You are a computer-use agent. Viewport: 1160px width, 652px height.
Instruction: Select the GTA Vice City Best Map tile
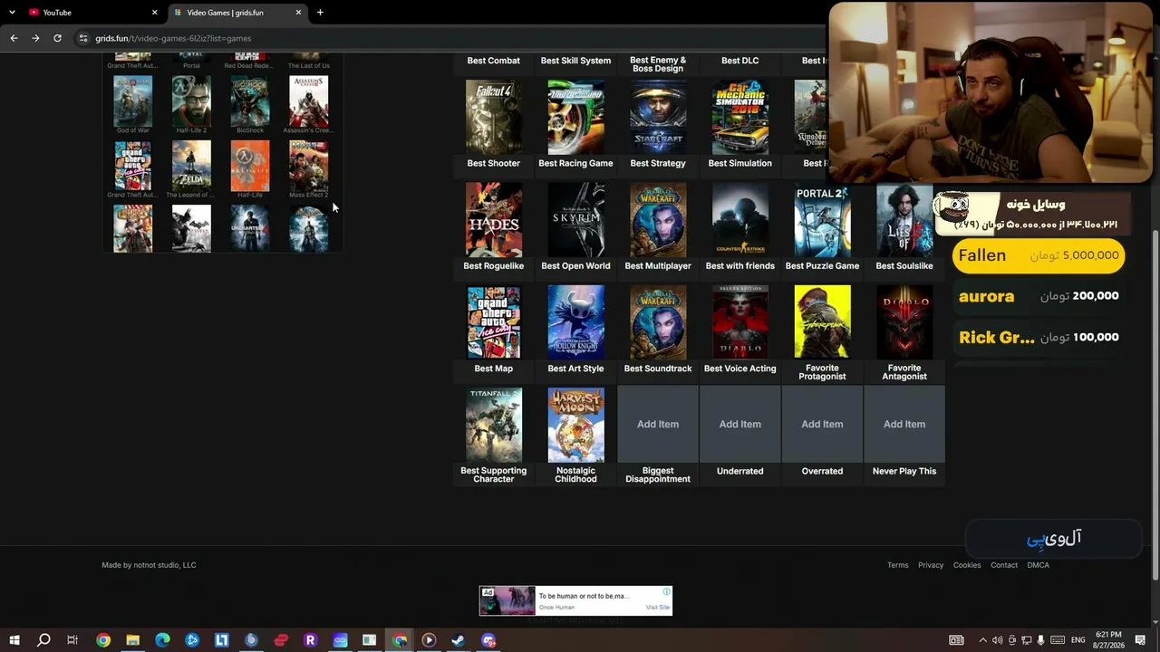coord(494,322)
